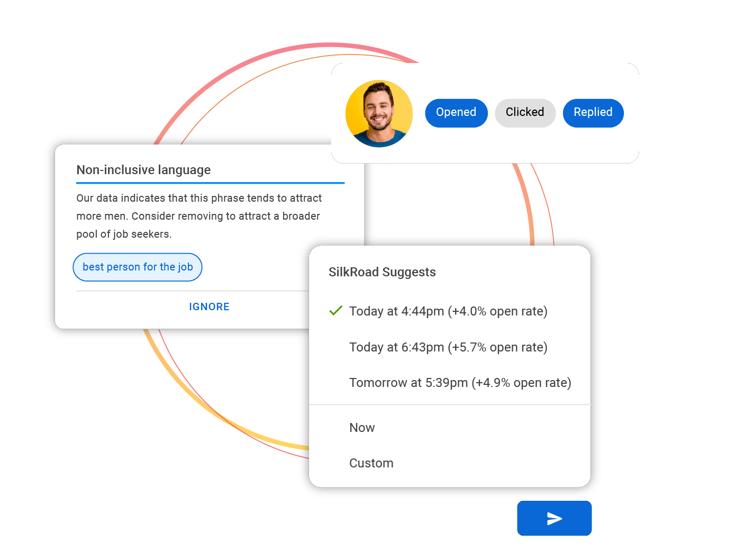The width and height of the screenshot is (745, 559).
Task: Select the Opened status pill
Action: coord(456,113)
